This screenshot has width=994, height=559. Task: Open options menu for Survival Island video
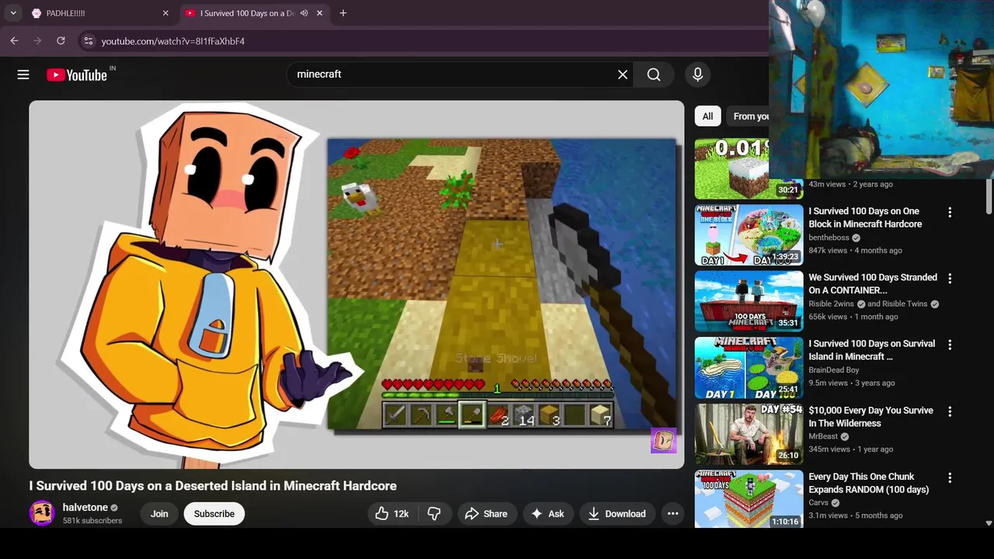(x=949, y=345)
